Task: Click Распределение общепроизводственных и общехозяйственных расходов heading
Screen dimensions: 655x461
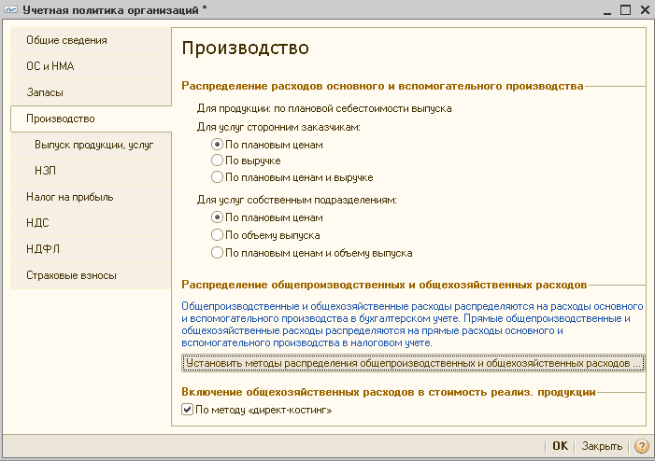Action: click(x=384, y=285)
